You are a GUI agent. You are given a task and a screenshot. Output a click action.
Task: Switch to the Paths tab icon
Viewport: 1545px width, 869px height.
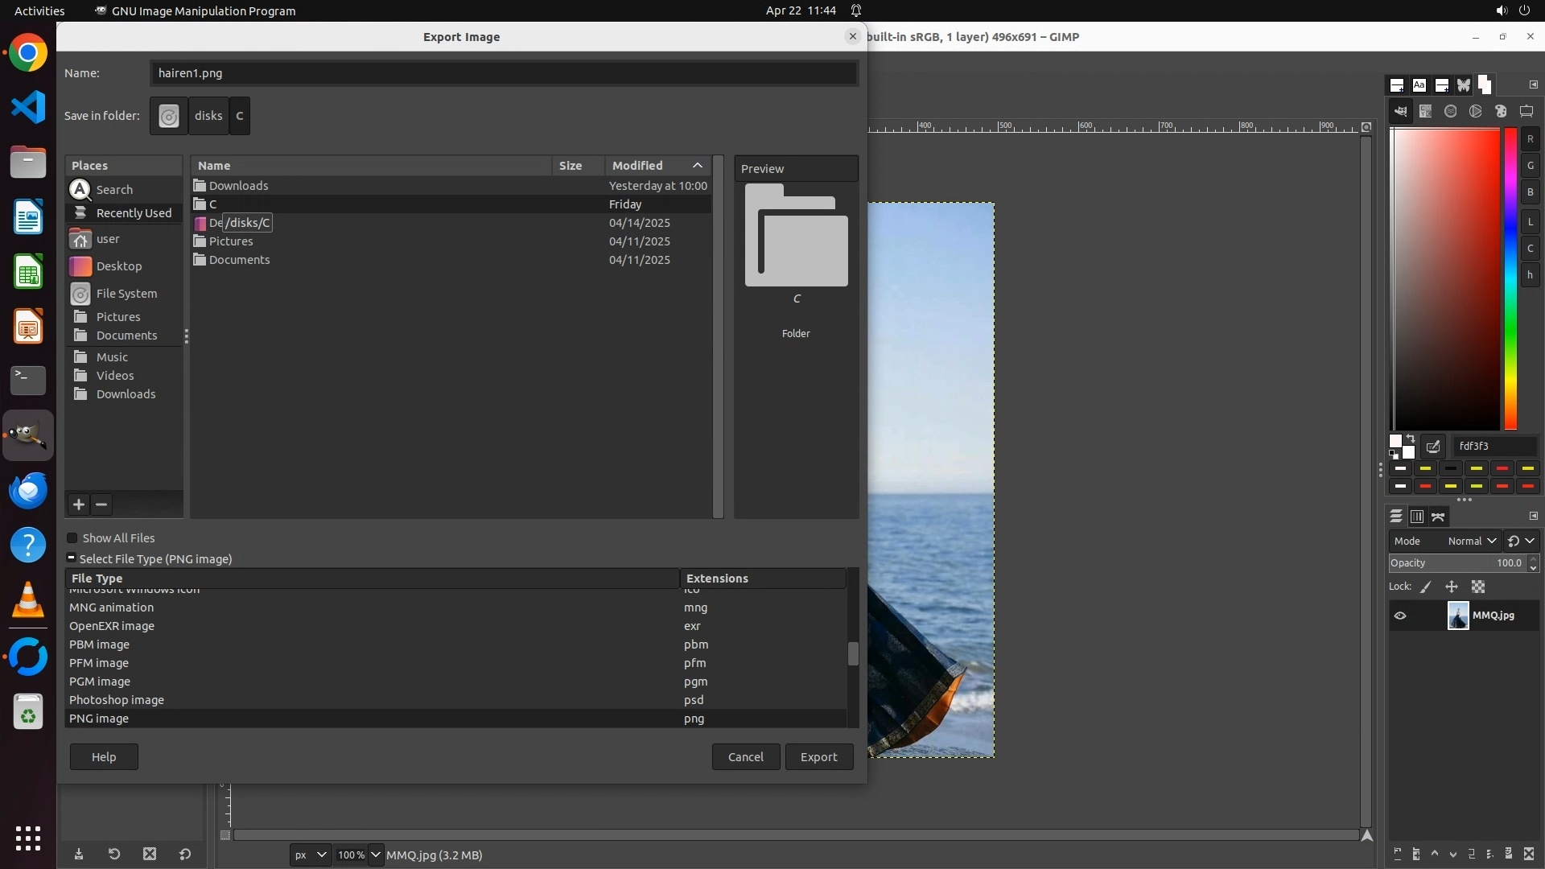(x=1438, y=517)
